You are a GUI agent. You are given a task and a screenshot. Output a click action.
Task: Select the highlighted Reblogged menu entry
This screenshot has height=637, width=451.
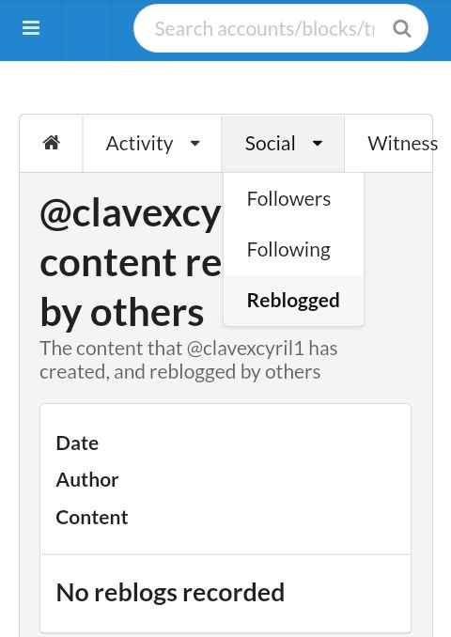[293, 301]
